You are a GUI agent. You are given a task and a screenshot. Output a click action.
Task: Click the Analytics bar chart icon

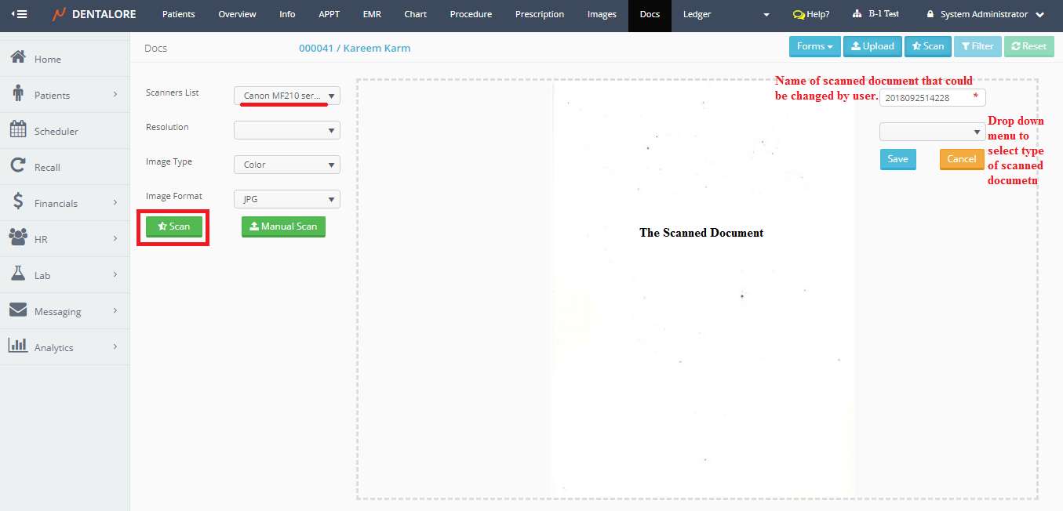18,346
